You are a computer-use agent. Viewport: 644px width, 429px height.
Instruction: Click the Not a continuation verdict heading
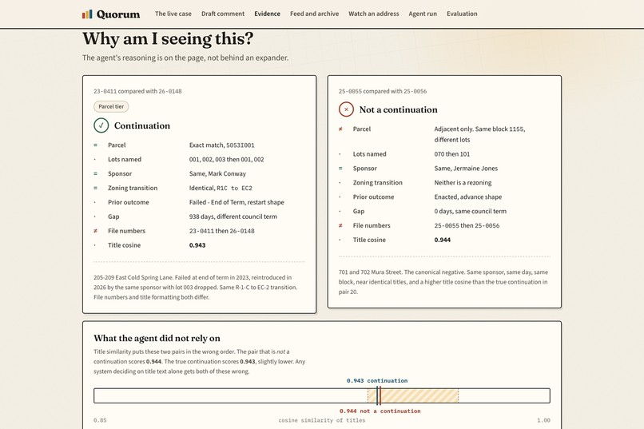pos(399,109)
